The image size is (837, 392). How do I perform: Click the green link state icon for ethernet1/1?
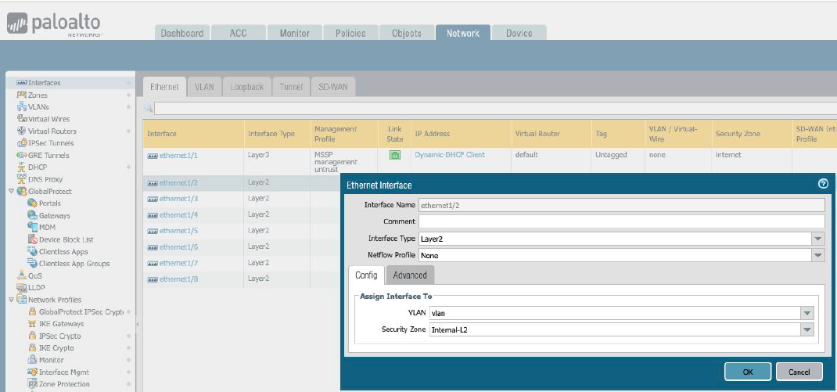(395, 156)
